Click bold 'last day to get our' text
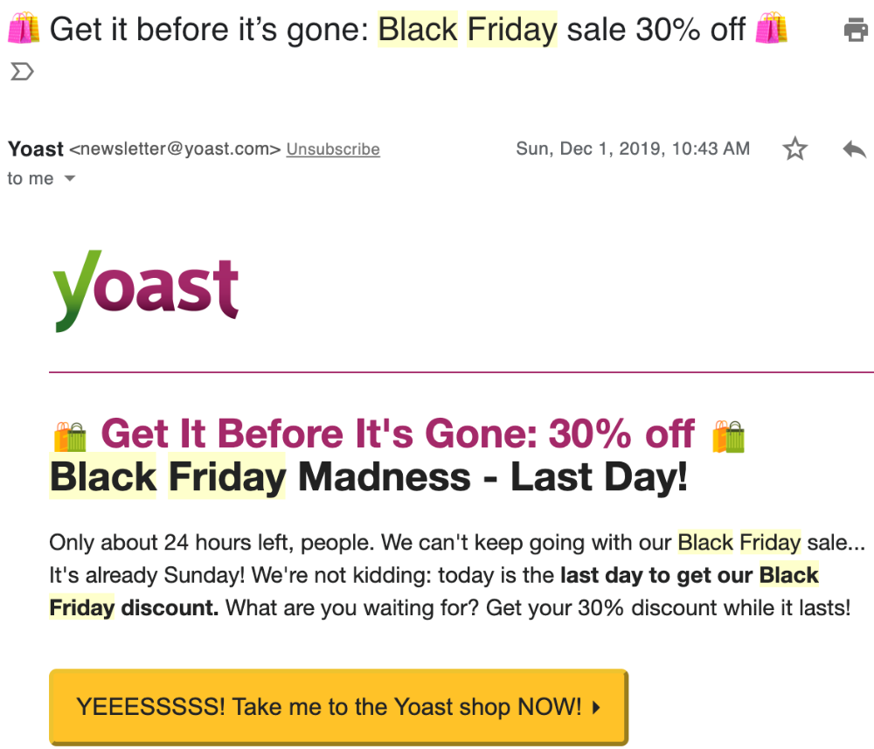The height and width of the screenshot is (749, 874). coord(656,575)
